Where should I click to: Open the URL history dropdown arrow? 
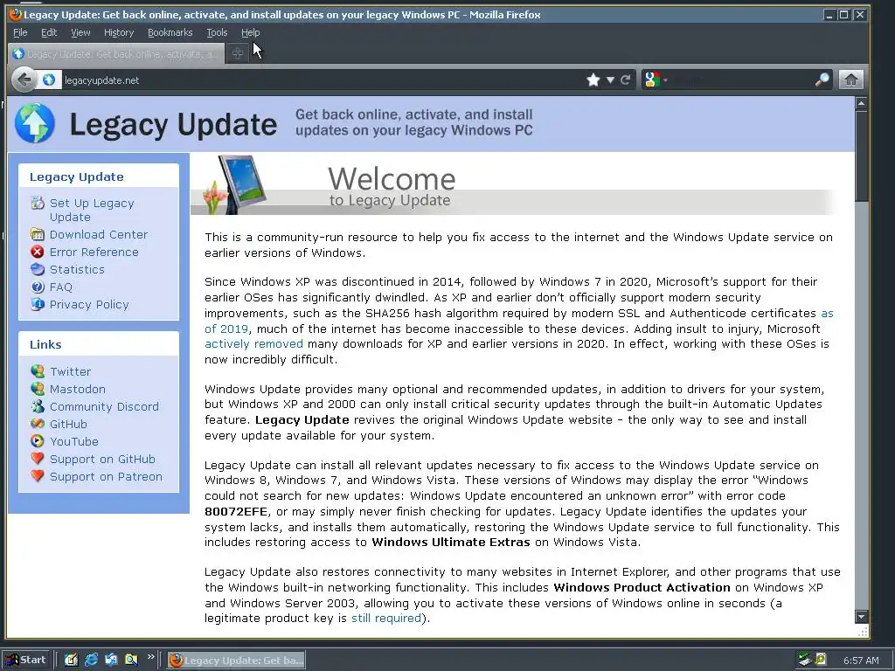610,80
